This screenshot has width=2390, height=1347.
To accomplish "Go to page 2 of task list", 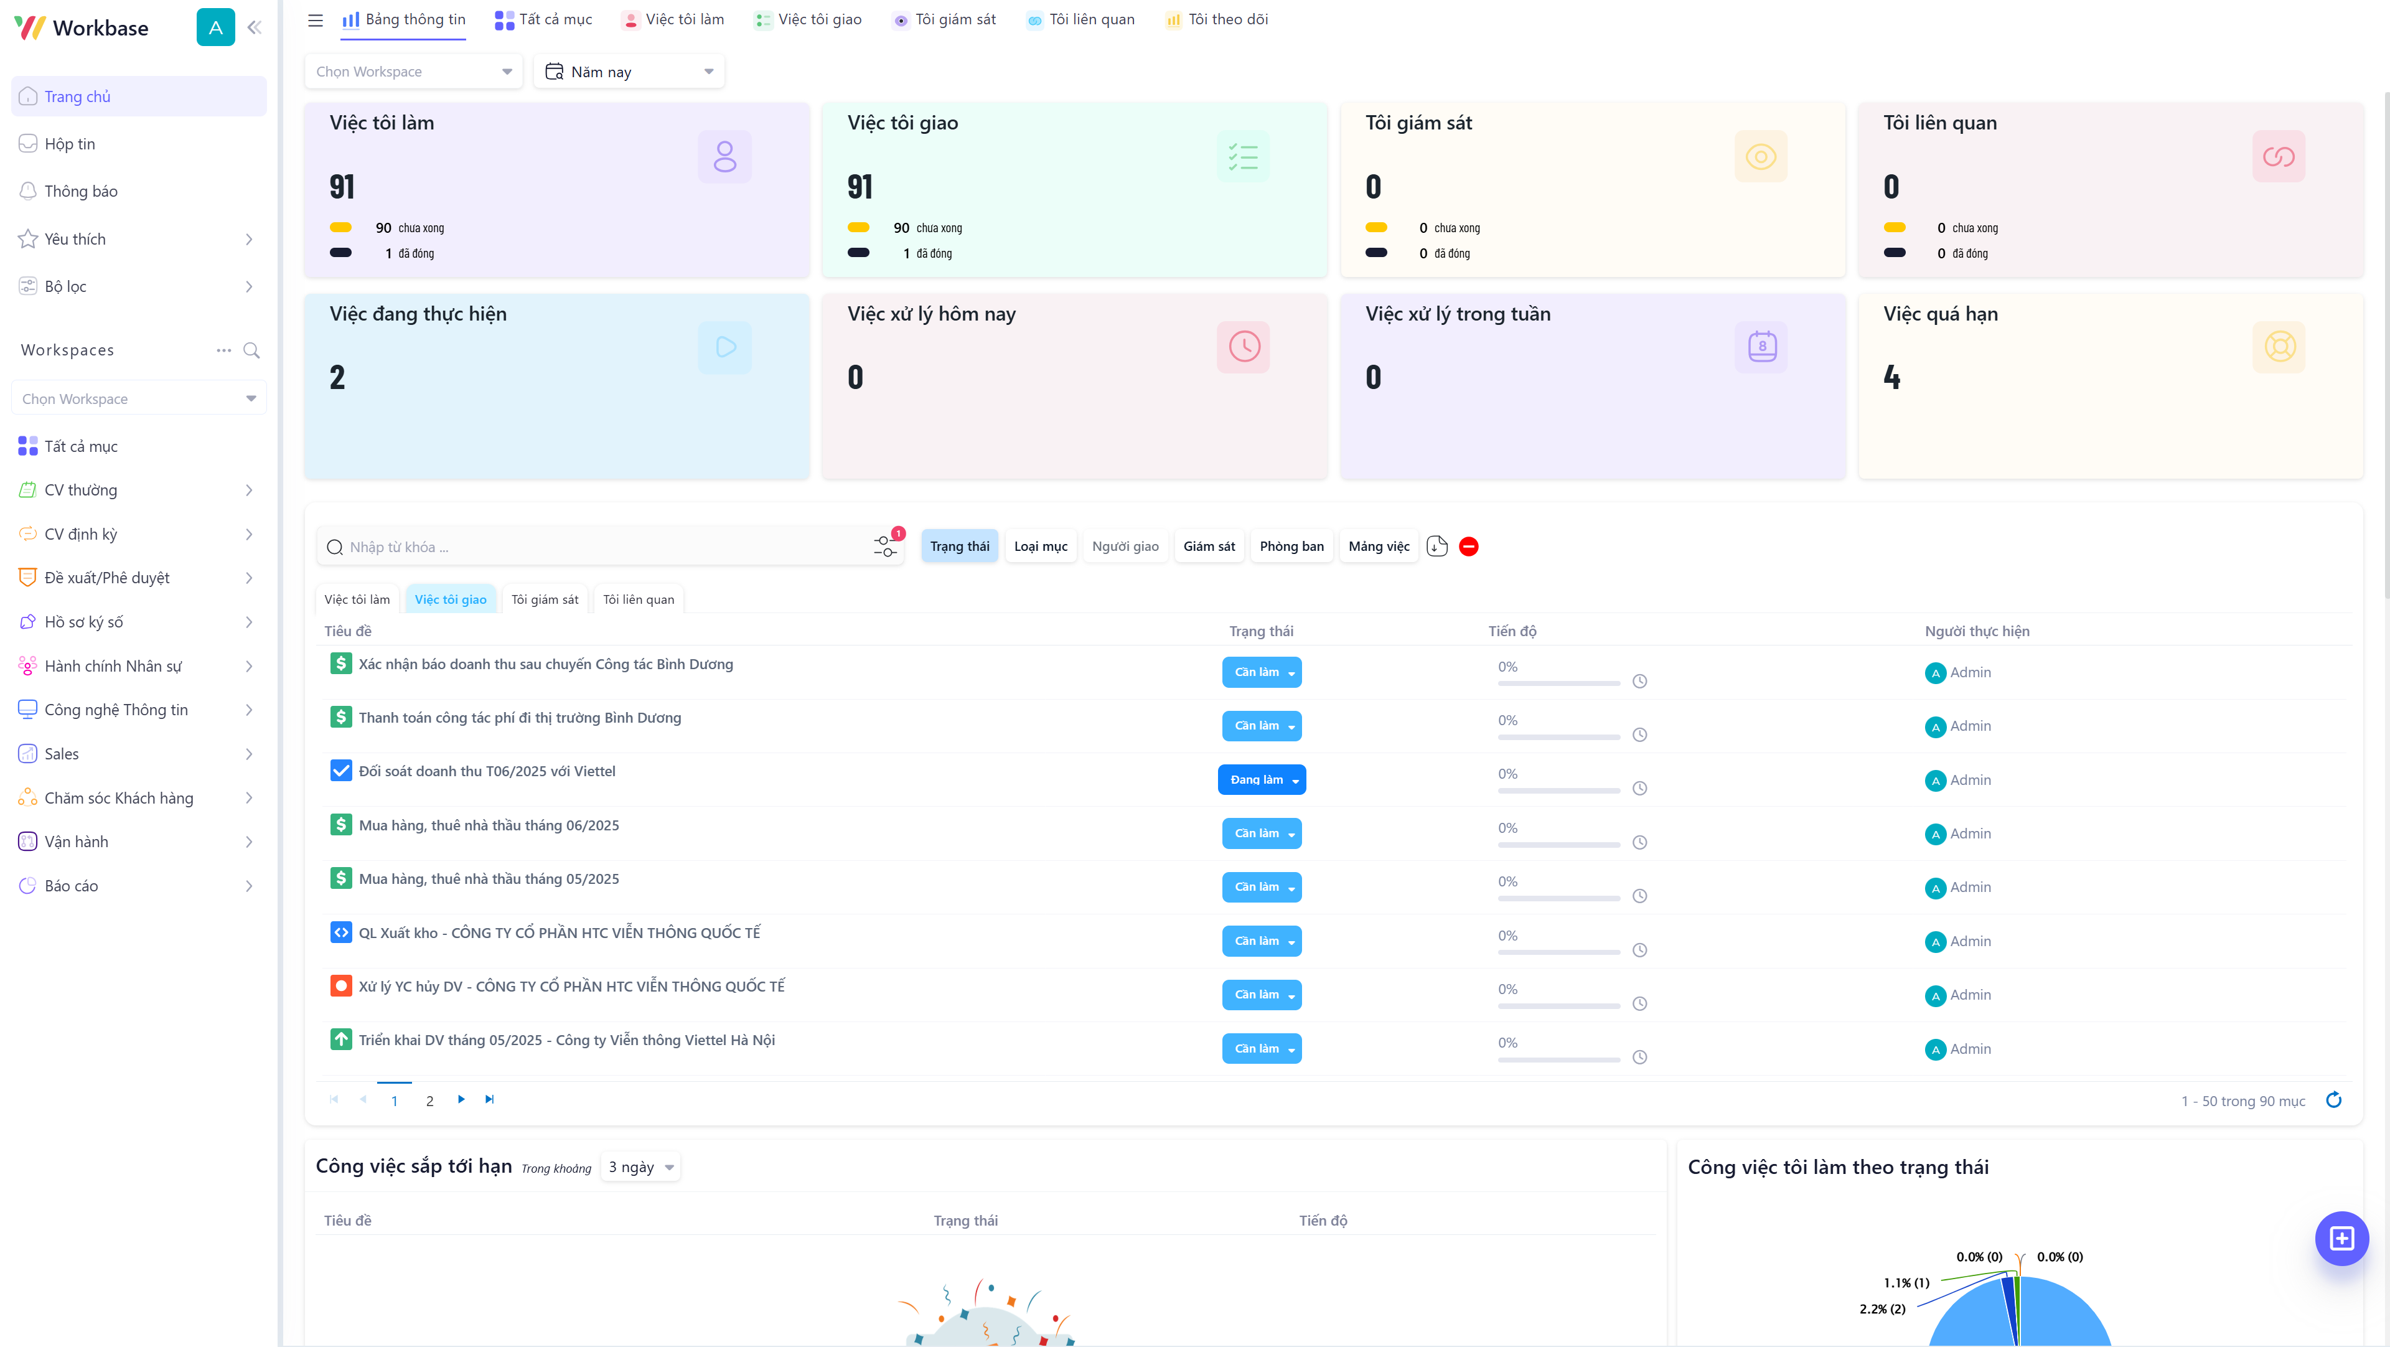I will [x=429, y=1101].
